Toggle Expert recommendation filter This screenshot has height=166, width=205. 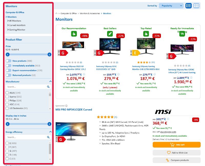(8, 70)
